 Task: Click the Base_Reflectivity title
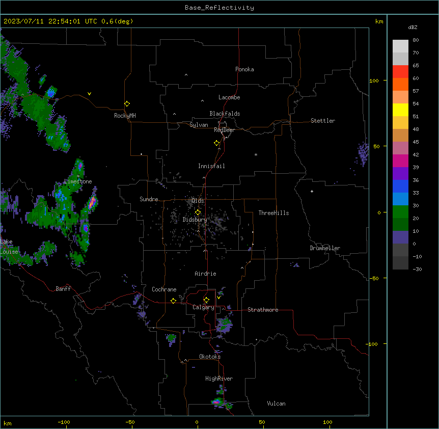[220, 8]
